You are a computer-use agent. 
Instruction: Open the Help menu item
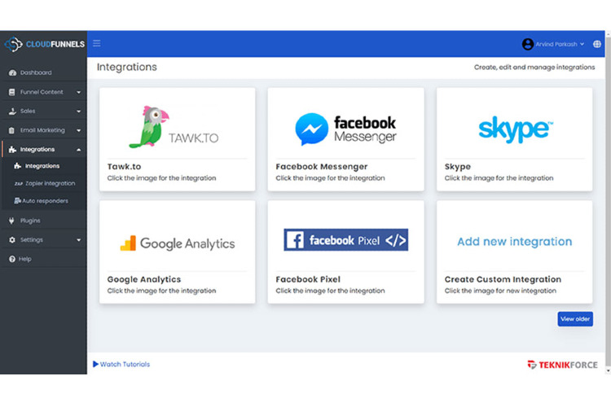44,259
